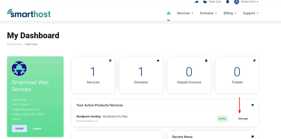The image size is (281, 139).
Task: Click the Smart Host avatar in the top bar
Action: click(x=237, y=2)
